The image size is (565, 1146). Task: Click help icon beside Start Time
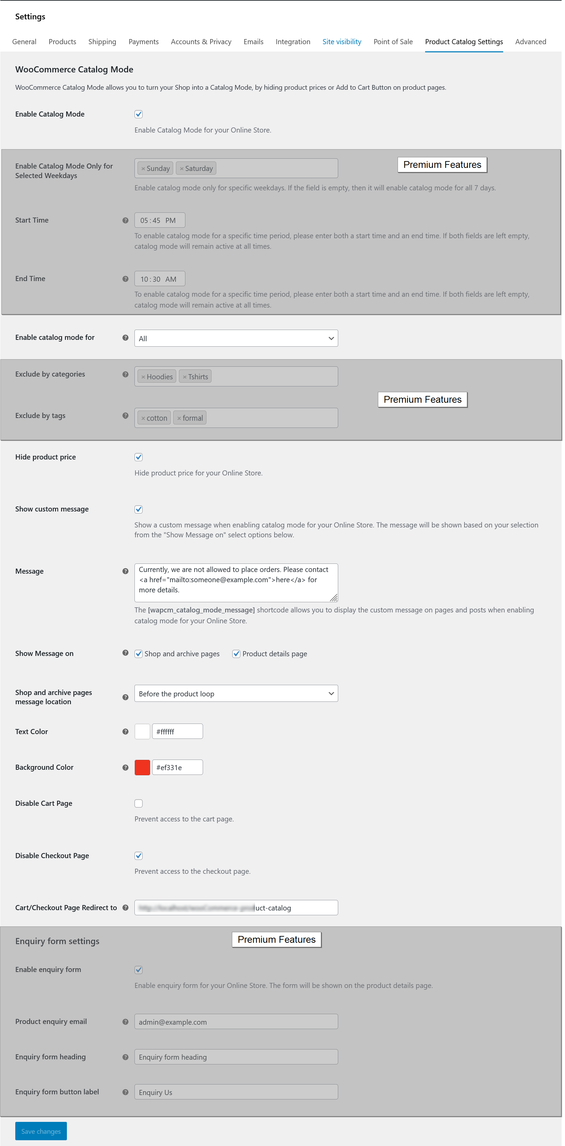pyautogui.click(x=125, y=220)
